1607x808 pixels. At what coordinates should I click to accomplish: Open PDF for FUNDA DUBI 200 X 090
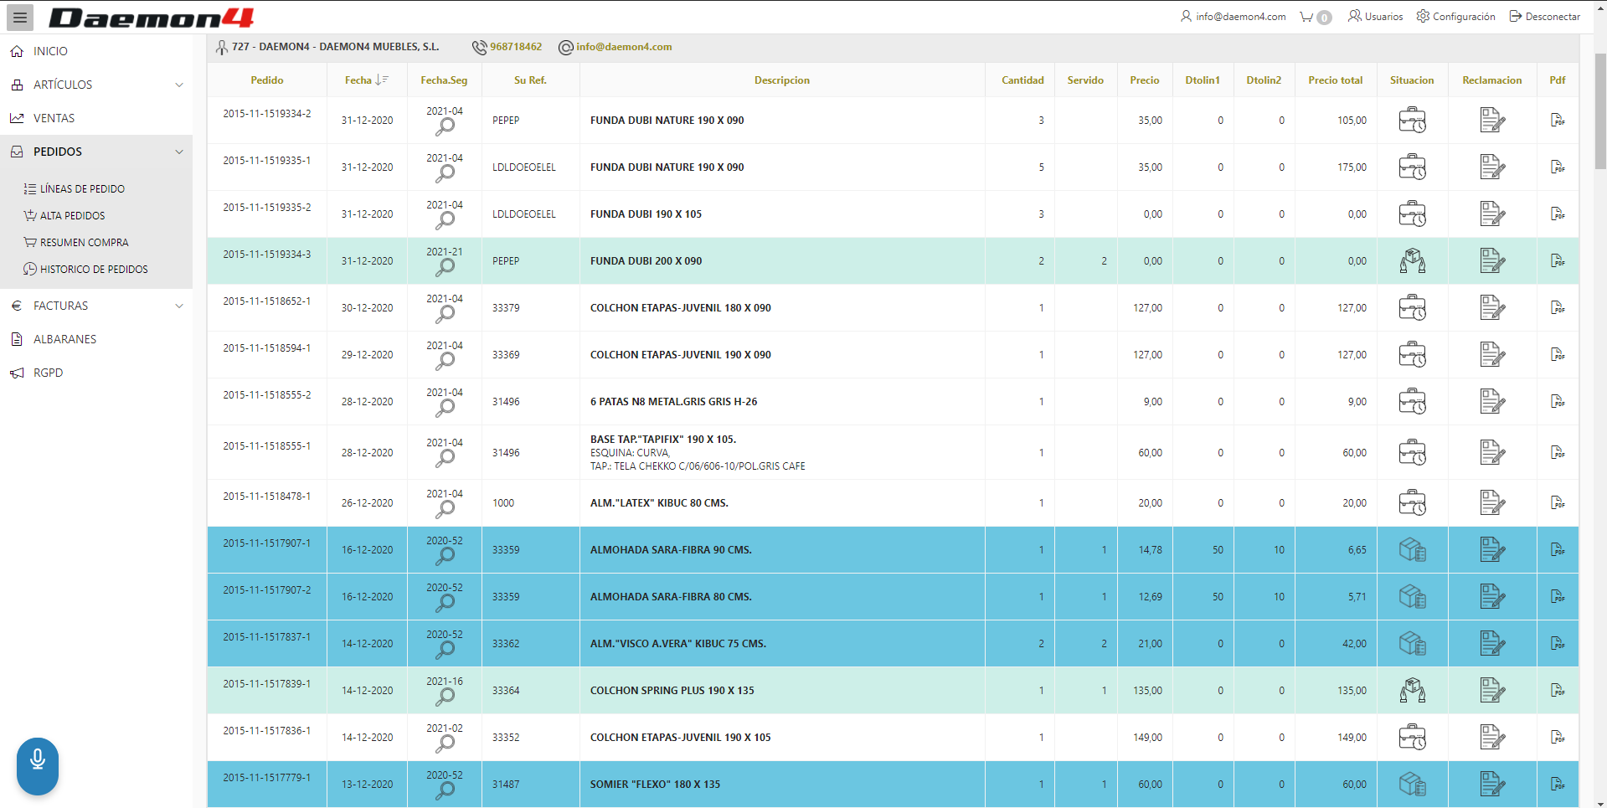click(x=1557, y=261)
